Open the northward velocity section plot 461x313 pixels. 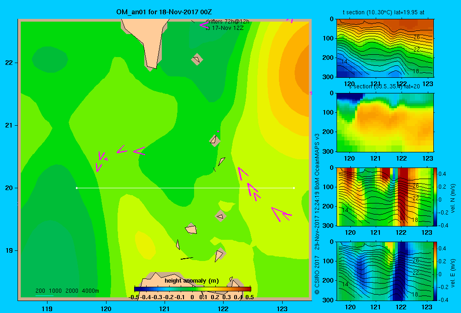click(385, 197)
